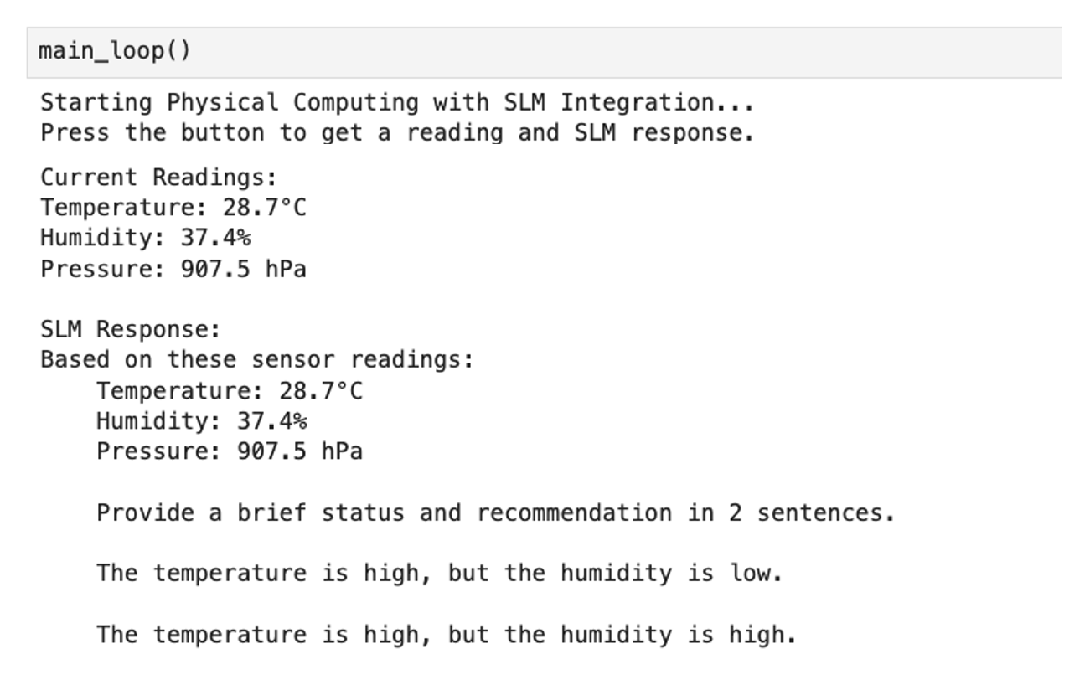
Task: Click the indented Humidity line in SLM response
Action: (x=201, y=421)
